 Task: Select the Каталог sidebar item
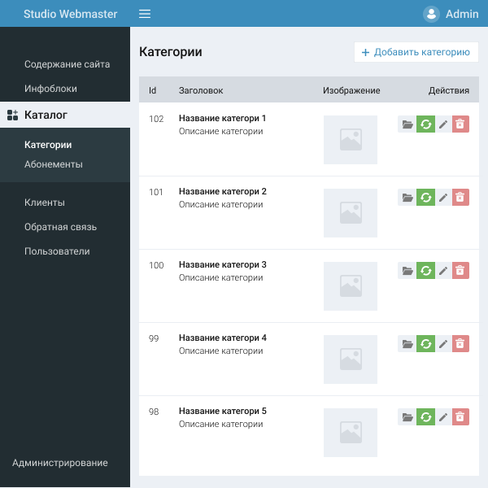coord(65,115)
